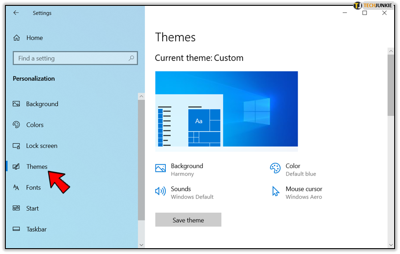This screenshot has height=254, width=400.
Task: Open Lock screen settings
Action: click(x=42, y=146)
